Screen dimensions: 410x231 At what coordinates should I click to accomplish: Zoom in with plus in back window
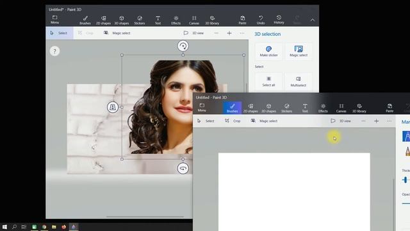tap(229, 33)
